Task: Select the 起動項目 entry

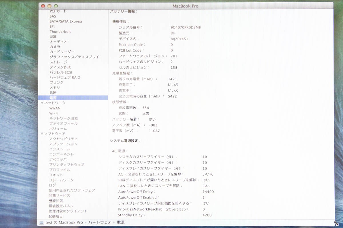Action: pos(57,216)
